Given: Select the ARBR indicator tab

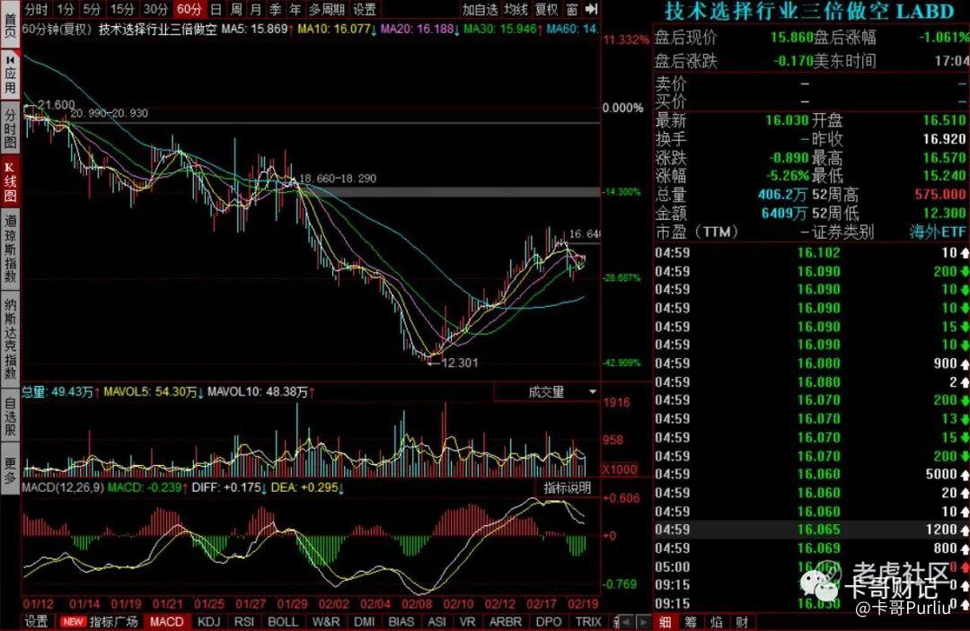Looking at the screenshot, I should pyautogui.click(x=506, y=621).
